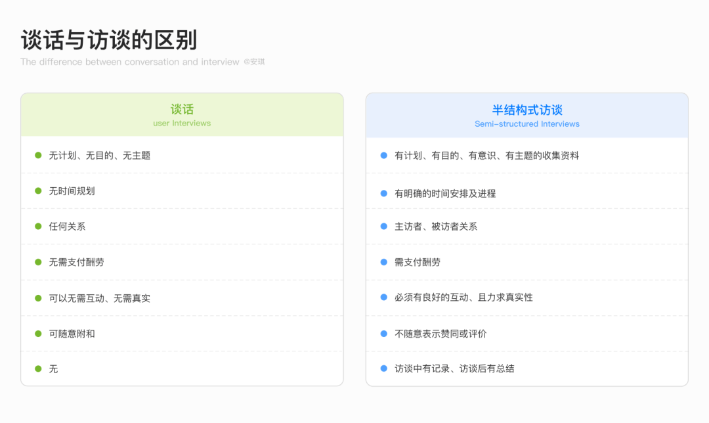Viewport: 709px width, 423px height.
Task: Select blue dot before 主访者、被访者关系
Action: tap(384, 226)
